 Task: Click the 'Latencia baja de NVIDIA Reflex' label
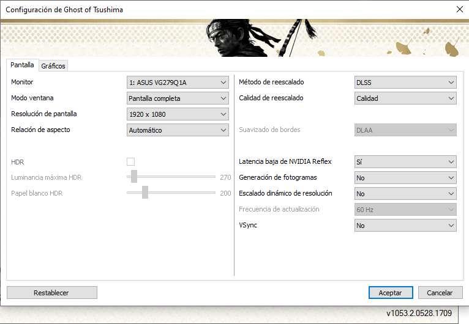click(x=285, y=161)
